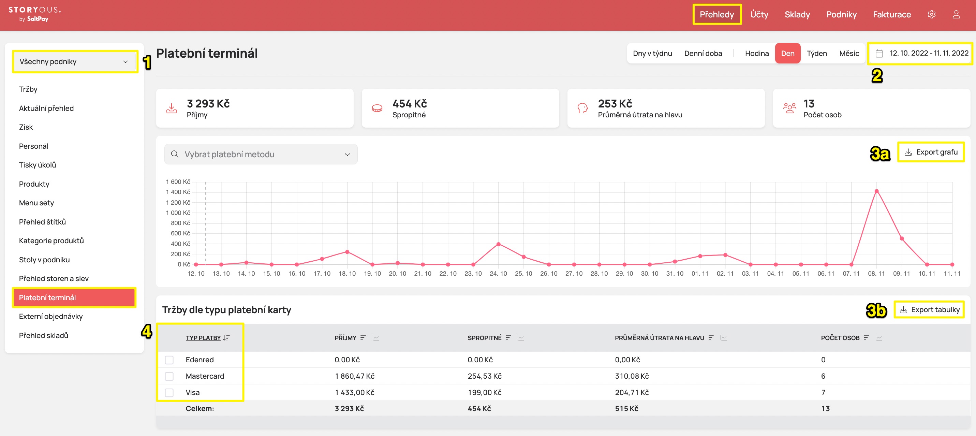
Task: Sort by TYP PLATBY sort icon
Action: tap(226, 338)
